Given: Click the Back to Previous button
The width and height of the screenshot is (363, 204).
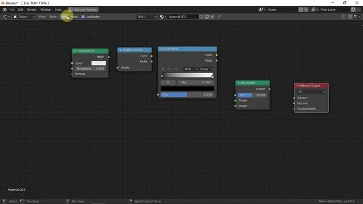Looking at the screenshot, I should coord(83,10).
